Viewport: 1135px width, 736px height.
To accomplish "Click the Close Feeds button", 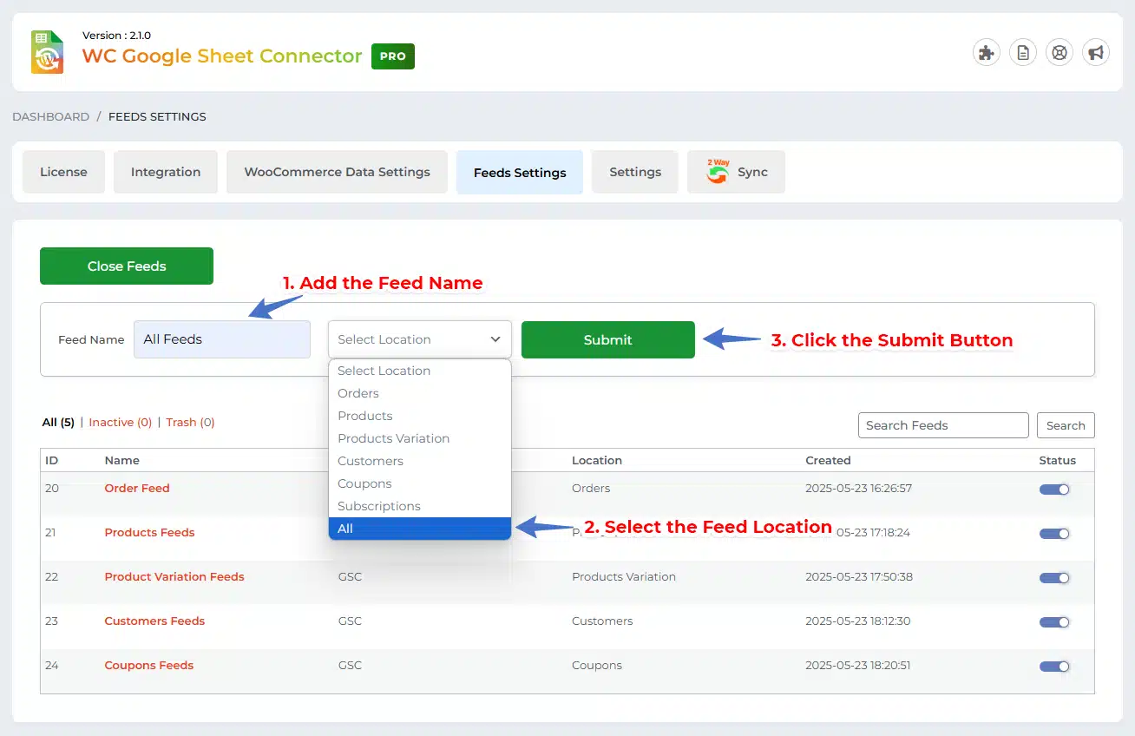I will coord(127,266).
